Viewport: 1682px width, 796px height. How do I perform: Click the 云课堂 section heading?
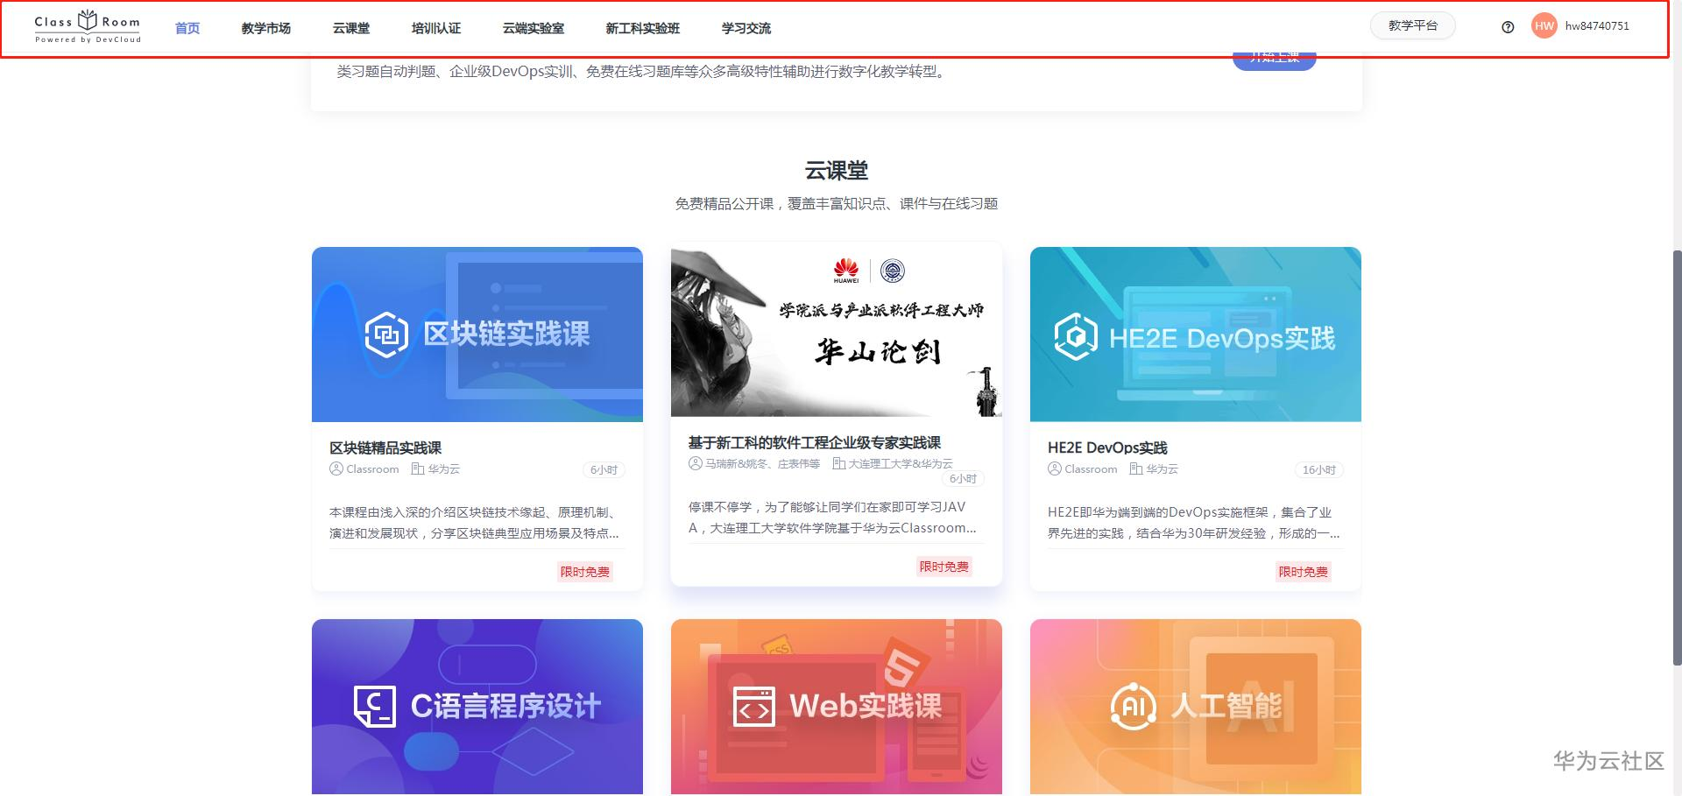pos(837,170)
